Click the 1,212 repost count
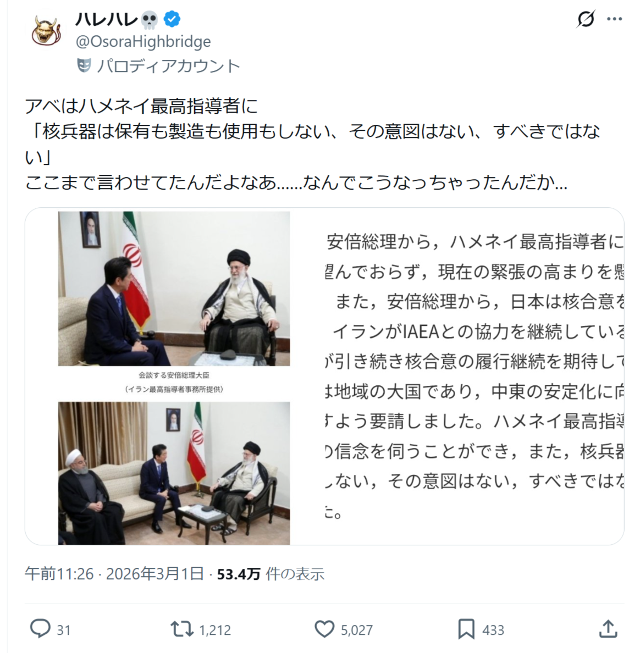The image size is (640, 653). point(215,630)
